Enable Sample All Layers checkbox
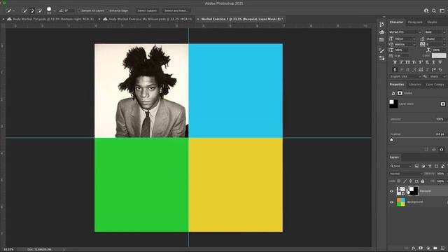 click(x=79, y=11)
